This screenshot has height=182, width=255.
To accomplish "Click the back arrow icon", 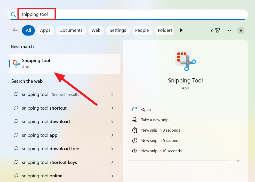I will (15, 30).
